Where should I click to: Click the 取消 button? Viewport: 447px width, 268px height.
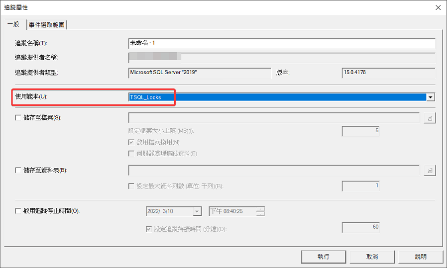(372, 257)
